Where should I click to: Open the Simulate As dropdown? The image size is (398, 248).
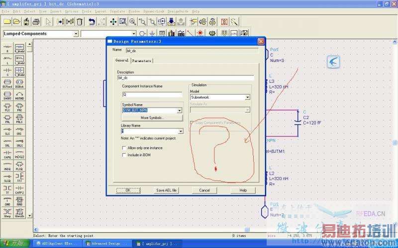coord(247,110)
